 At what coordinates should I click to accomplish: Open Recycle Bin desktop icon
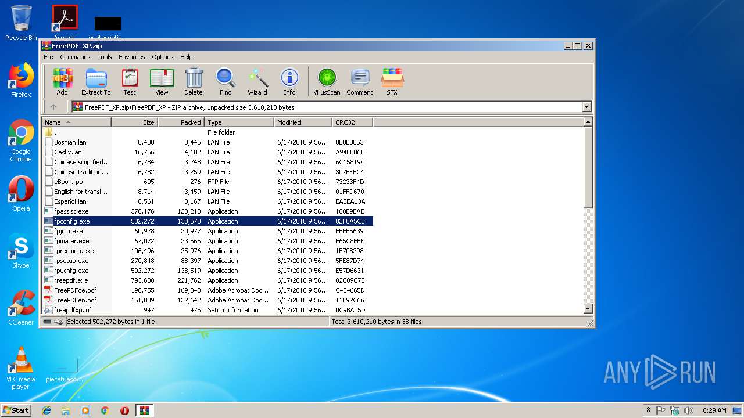(x=21, y=23)
